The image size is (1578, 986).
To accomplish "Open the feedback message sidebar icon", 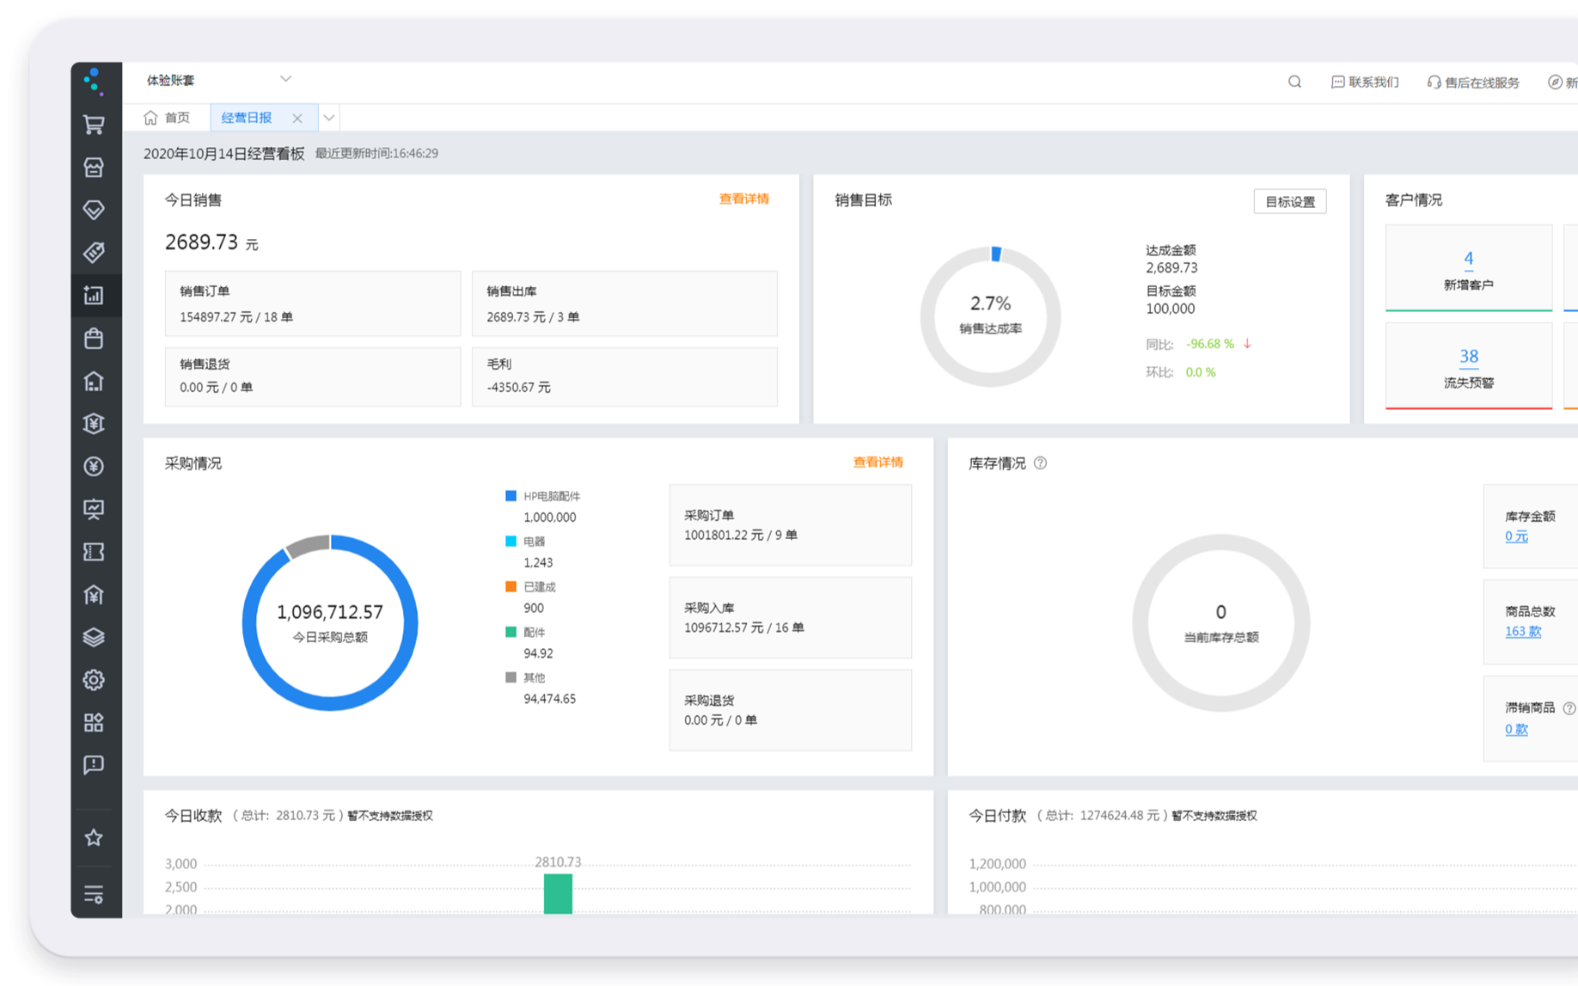I will [94, 765].
